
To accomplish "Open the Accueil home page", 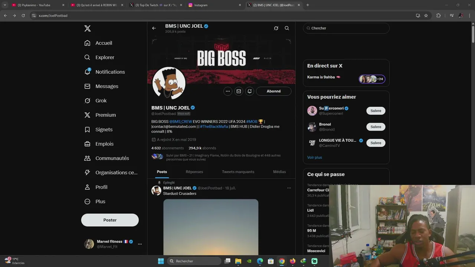I will (98, 43).
